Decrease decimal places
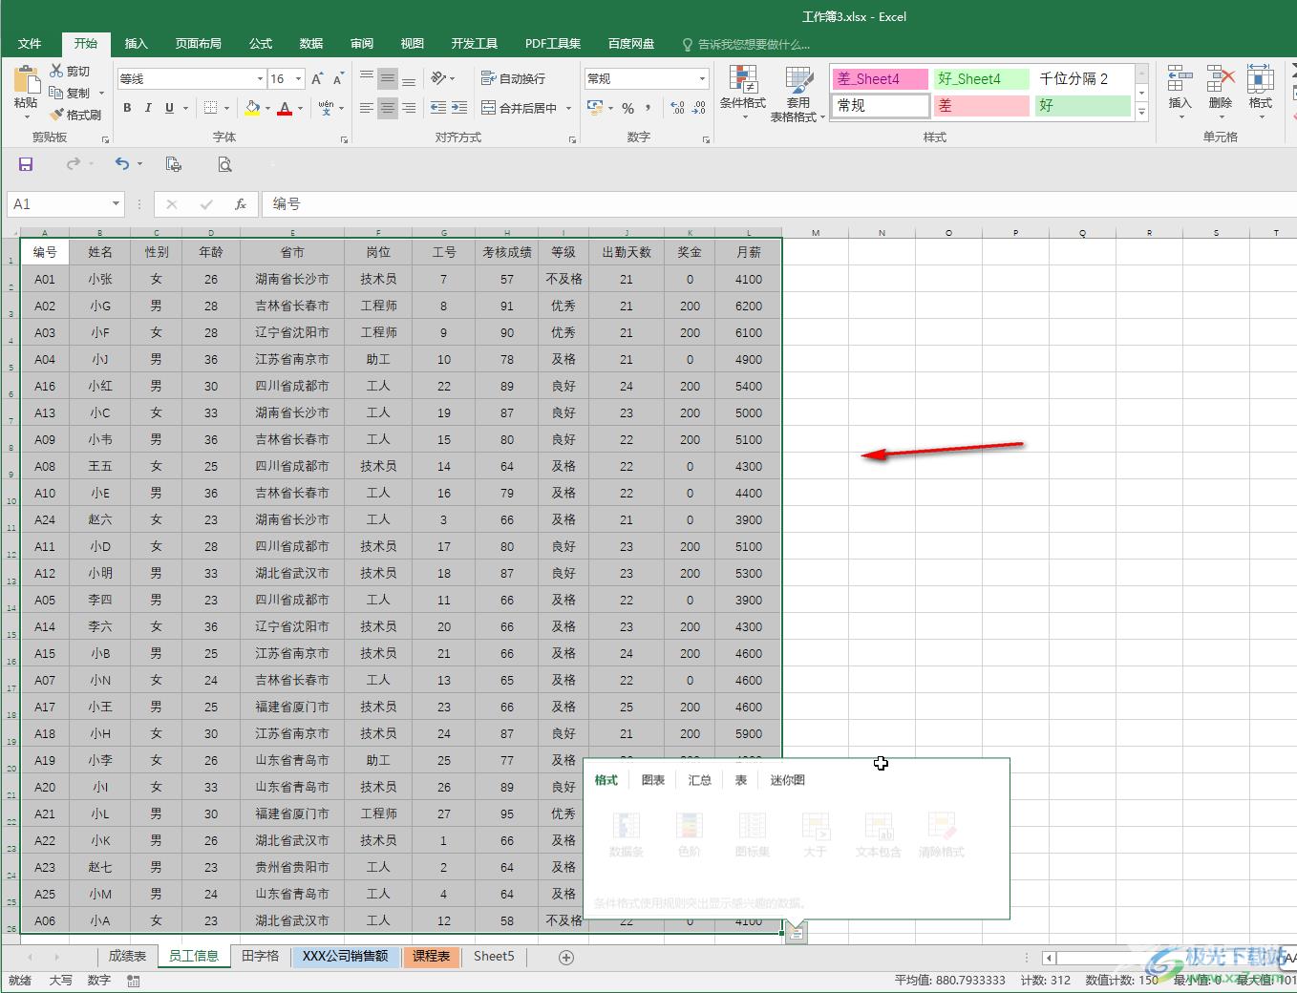1297x993 pixels. tap(699, 108)
